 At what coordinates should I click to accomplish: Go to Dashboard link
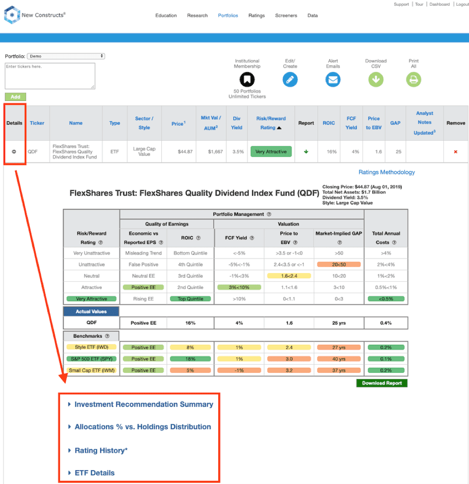439,4
